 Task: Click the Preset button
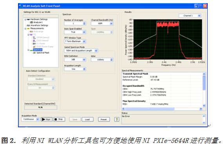pyautogui.click(x=104, y=119)
